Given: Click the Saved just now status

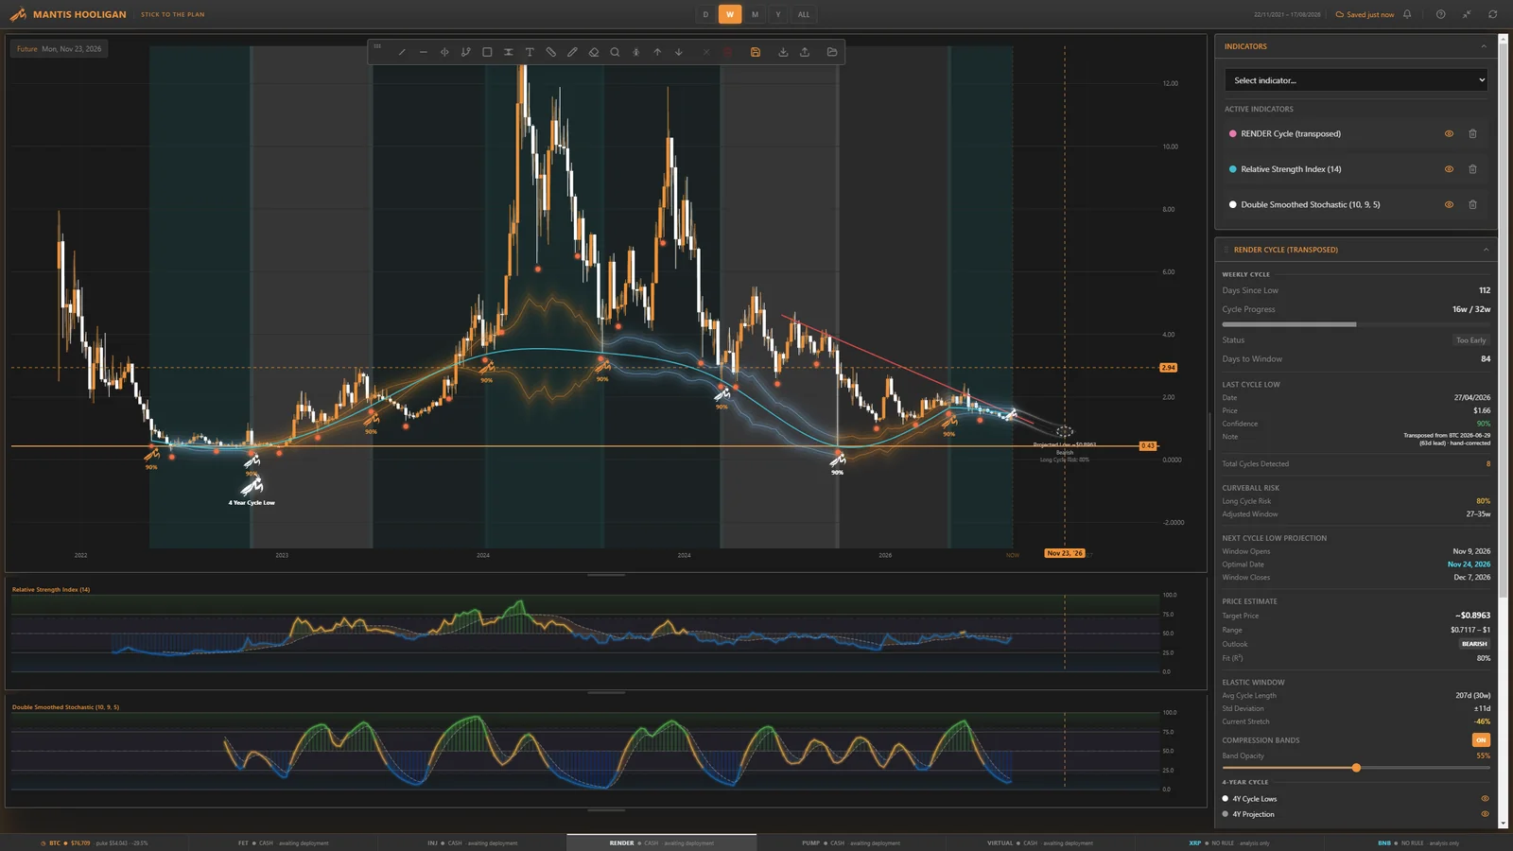Looking at the screenshot, I should tap(1365, 14).
